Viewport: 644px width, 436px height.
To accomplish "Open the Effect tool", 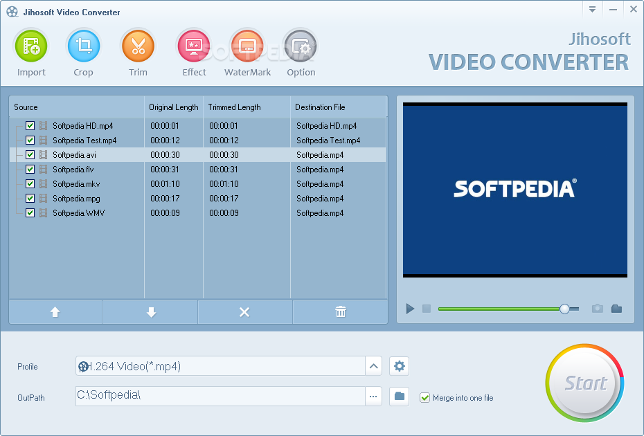I will pyautogui.click(x=194, y=46).
